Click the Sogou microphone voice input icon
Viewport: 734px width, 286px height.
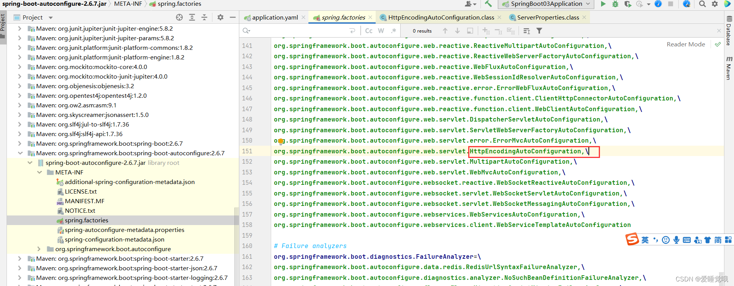click(x=676, y=240)
